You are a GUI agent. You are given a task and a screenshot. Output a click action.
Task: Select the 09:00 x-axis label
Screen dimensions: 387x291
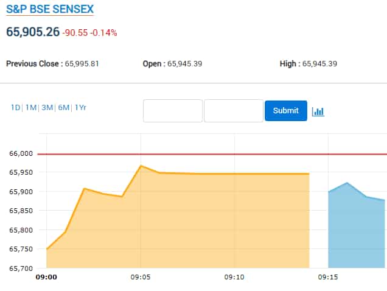point(46,277)
